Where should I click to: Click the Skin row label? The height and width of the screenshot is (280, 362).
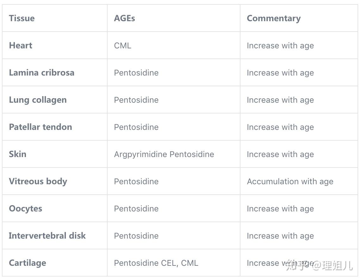[x=18, y=154]
